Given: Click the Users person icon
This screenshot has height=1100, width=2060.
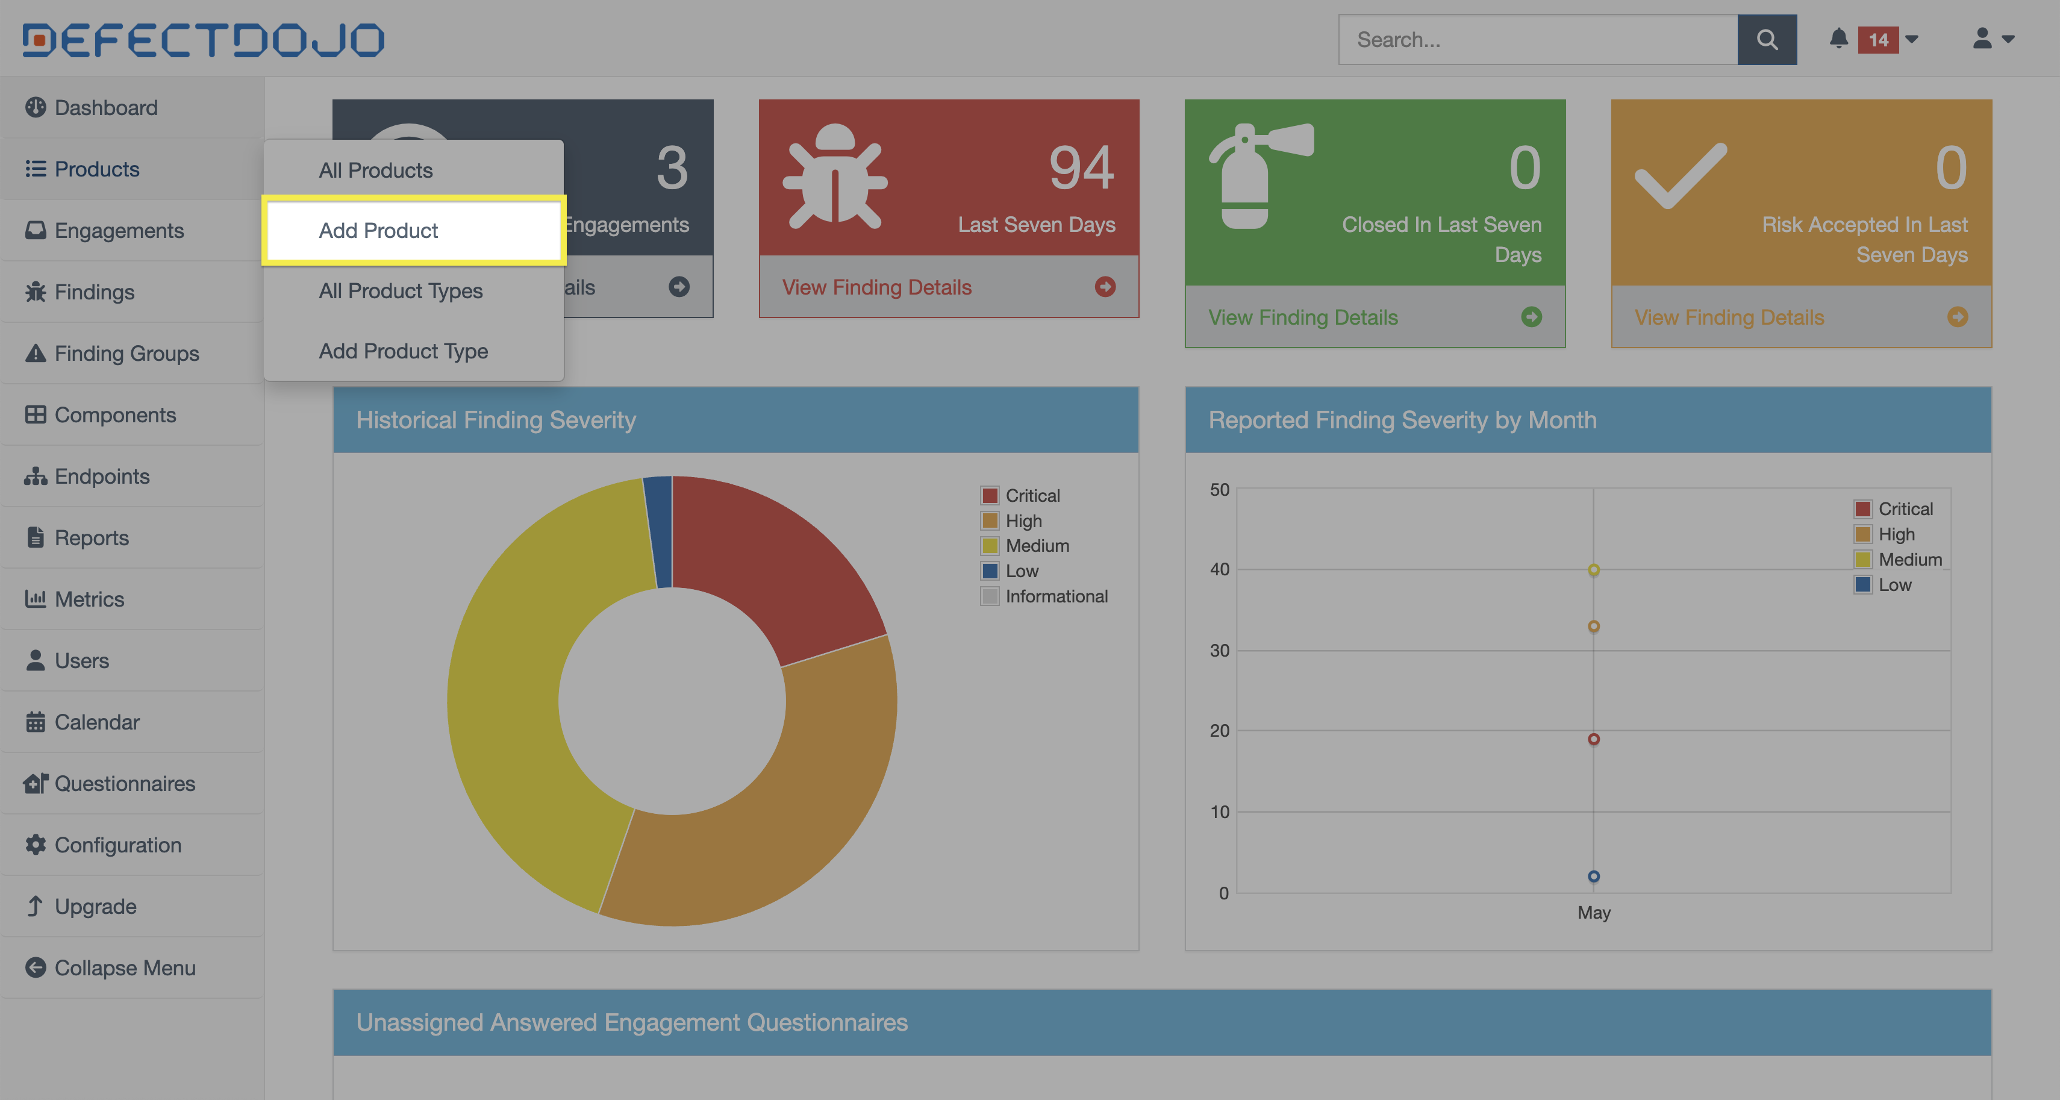Looking at the screenshot, I should coord(35,660).
